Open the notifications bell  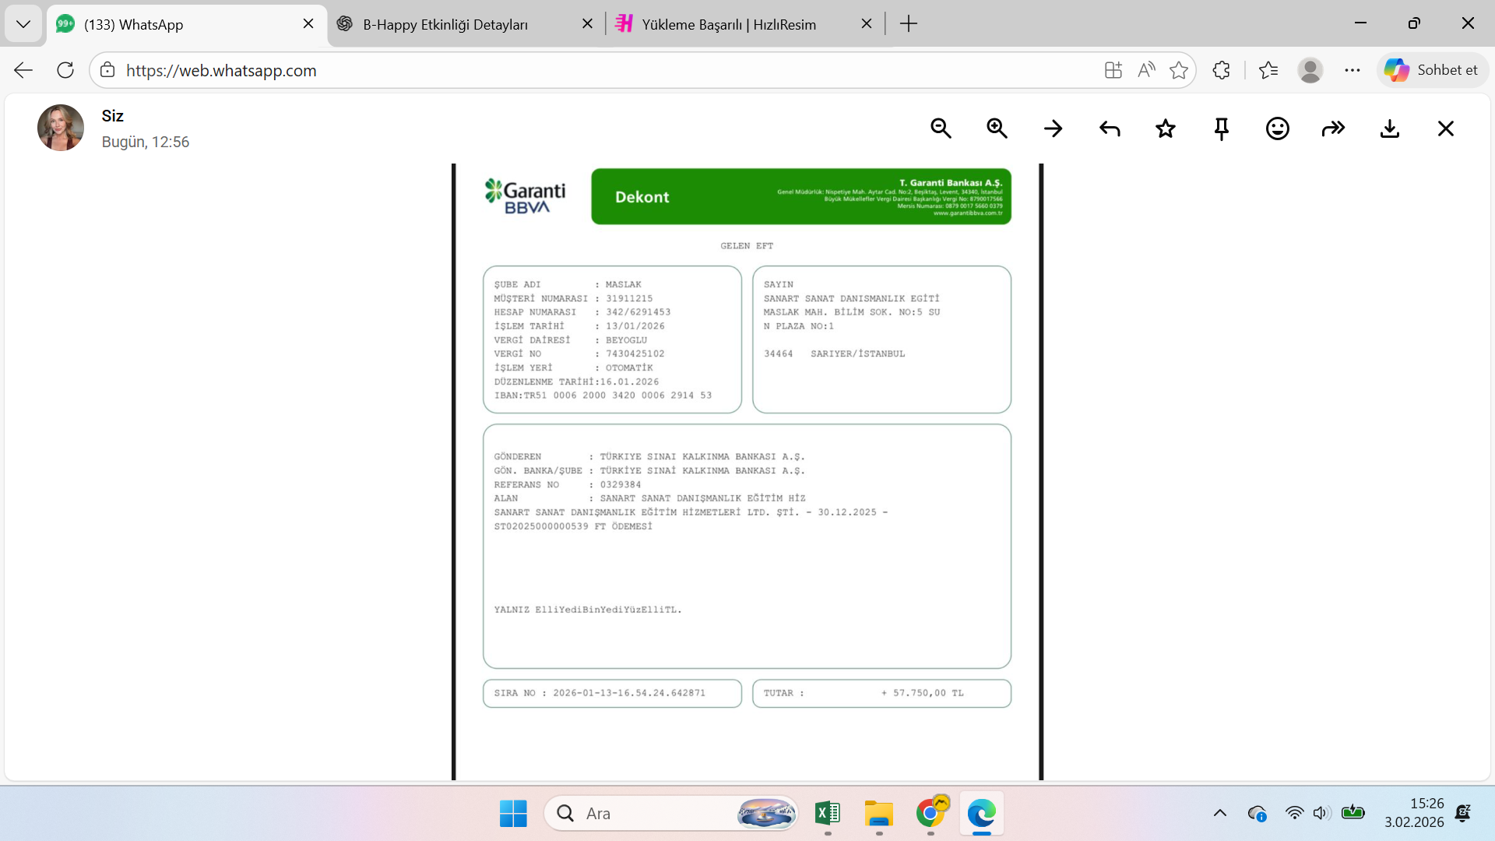1463,814
